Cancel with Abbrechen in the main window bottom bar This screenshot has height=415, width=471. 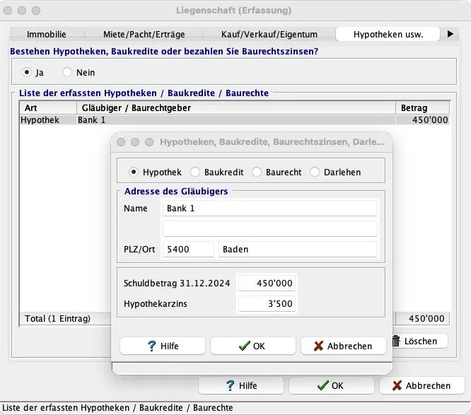422,385
